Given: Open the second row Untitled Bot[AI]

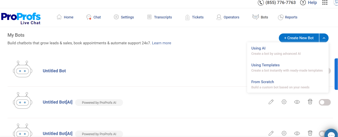Looking at the screenshot, I should click(x=58, y=102).
